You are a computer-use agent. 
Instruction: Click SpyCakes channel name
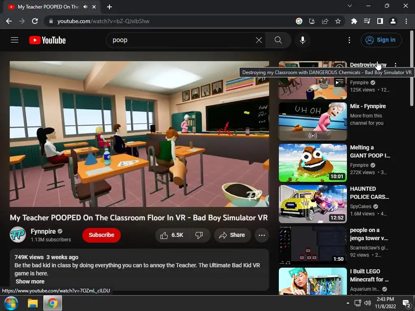(x=360, y=206)
